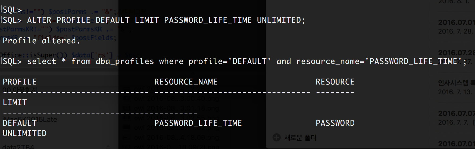The width and height of the screenshot is (475, 149).
Task: Open the 2016.07.28 note entry
Action: coord(457,53)
